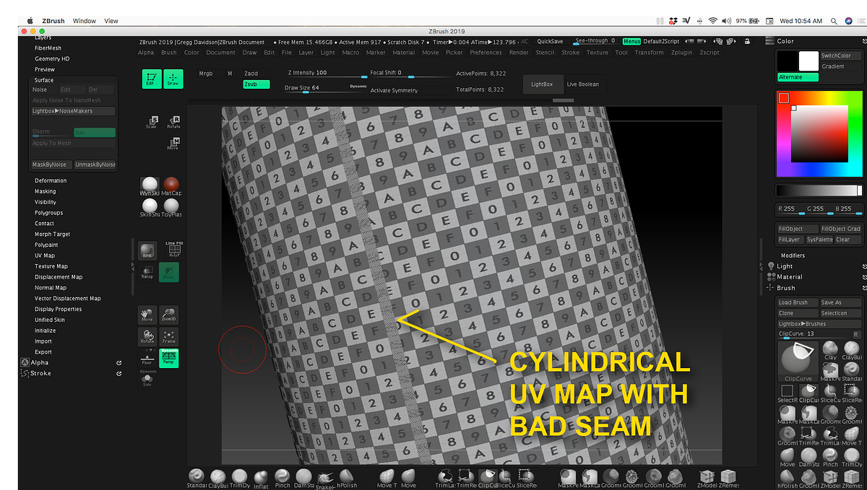Pick the TrimDynamic brush in bottom shelf

239,478
